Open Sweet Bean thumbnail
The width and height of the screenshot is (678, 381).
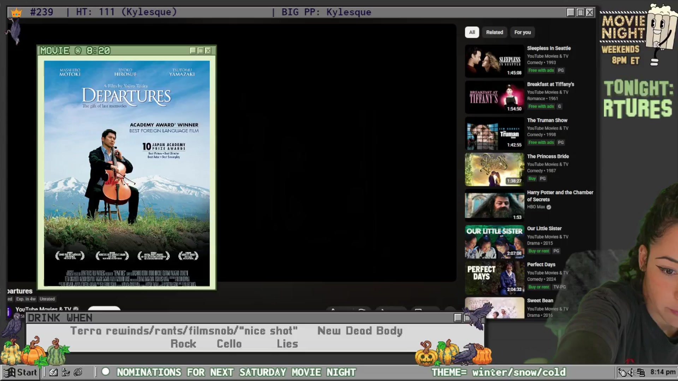[x=494, y=308]
